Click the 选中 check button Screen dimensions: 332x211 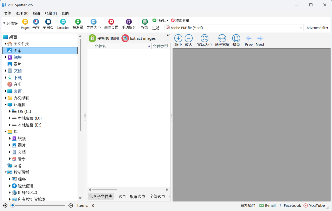click(122, 197)
